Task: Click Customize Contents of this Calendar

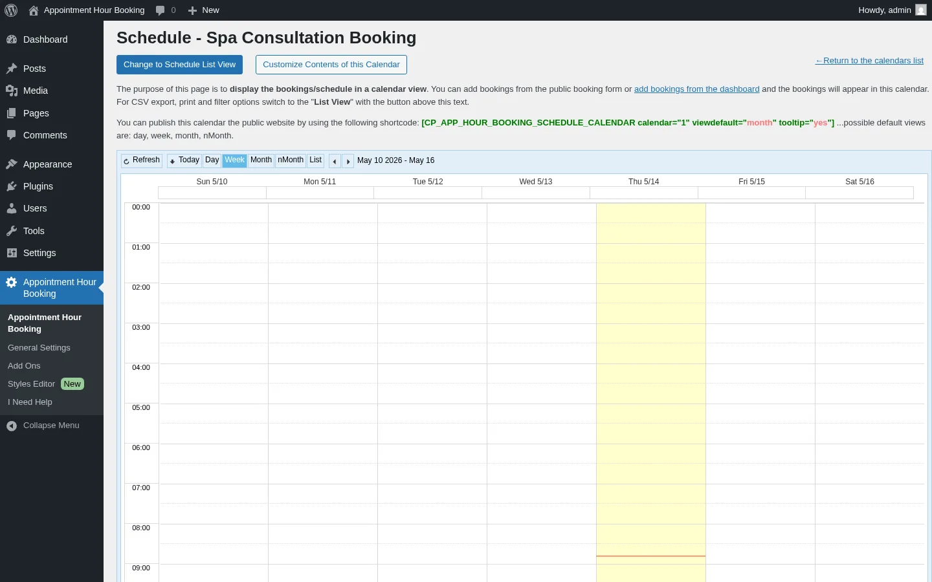Action: pyautogui.click(x=331, y=65)
